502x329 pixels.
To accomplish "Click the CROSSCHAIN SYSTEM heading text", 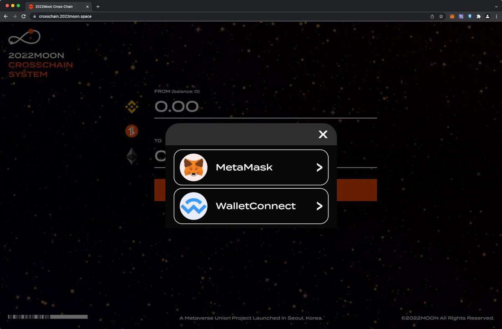I will tap(41, 70).
